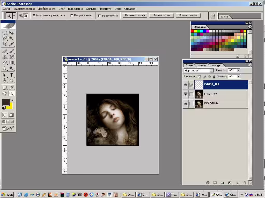The height and width of the screenshot is (198, 265).
Task: Create new layer set folder
Action: click(222, 183)
